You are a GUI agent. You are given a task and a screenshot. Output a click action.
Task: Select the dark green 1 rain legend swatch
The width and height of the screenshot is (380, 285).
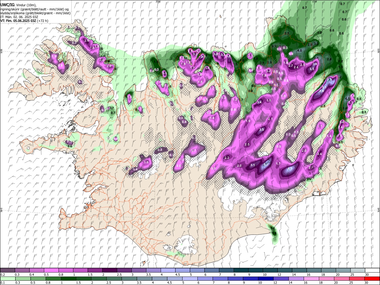point(68,278)
